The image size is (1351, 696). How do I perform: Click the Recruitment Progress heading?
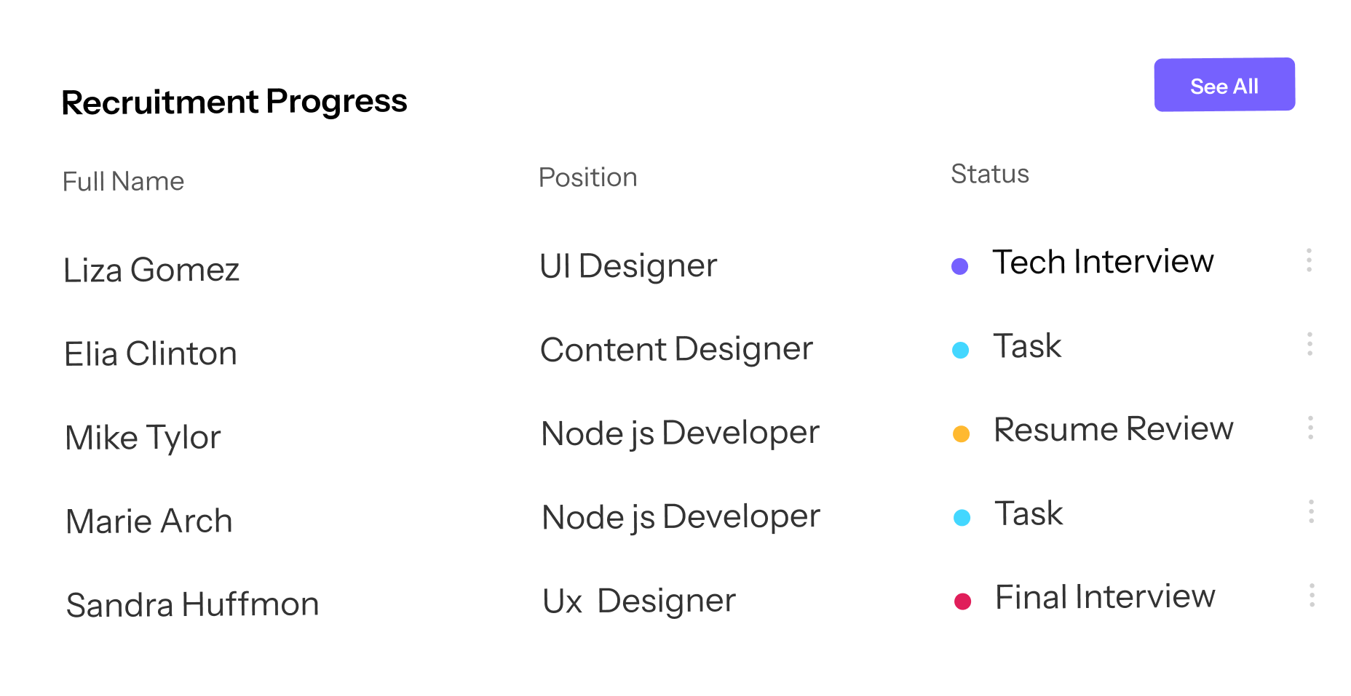coord(234,101)
